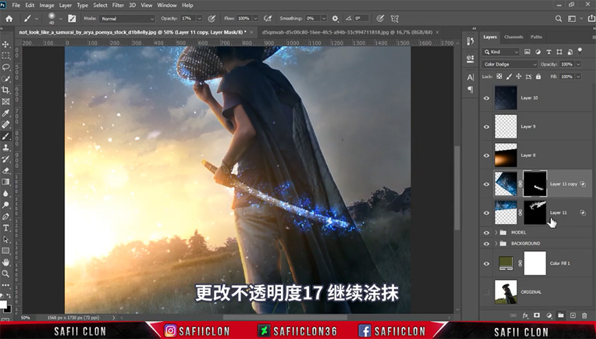Open the Flow dropdown arrow
This screenshot has height=339, width=596.
(256, 18)
